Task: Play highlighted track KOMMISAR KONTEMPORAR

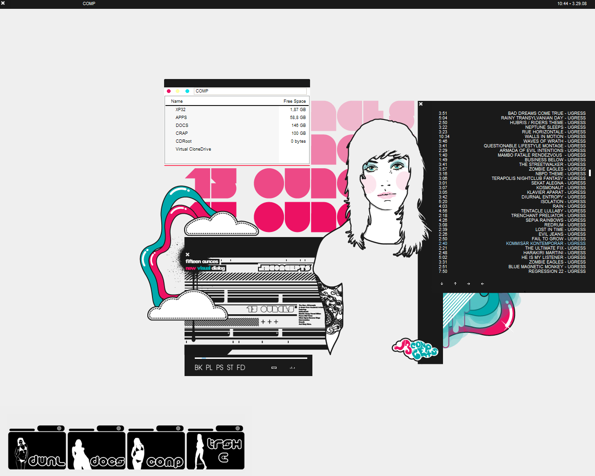Action: point(546,244)
